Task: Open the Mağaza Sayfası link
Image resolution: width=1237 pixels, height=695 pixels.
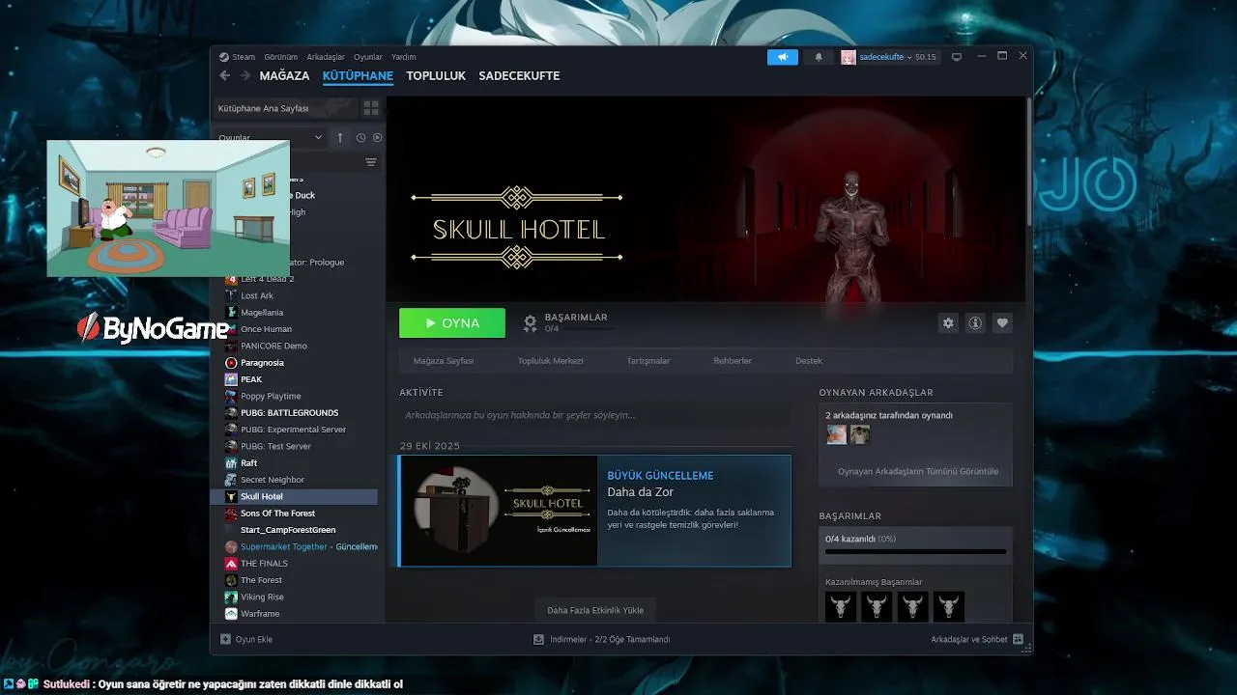Action: click(444, 361)
